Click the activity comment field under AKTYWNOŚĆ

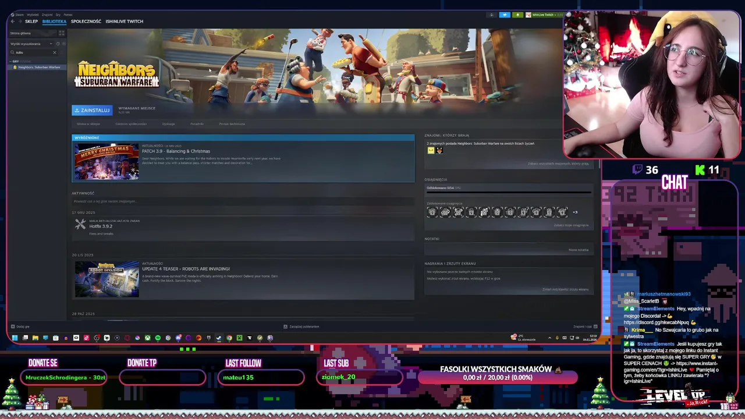click(x=243, y=201)
